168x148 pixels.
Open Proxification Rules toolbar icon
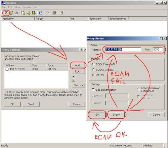[11, 13]
